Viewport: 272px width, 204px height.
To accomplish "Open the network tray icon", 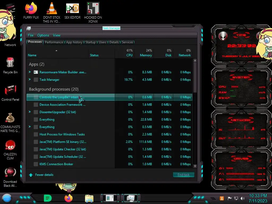I will [x=236, y=198].
